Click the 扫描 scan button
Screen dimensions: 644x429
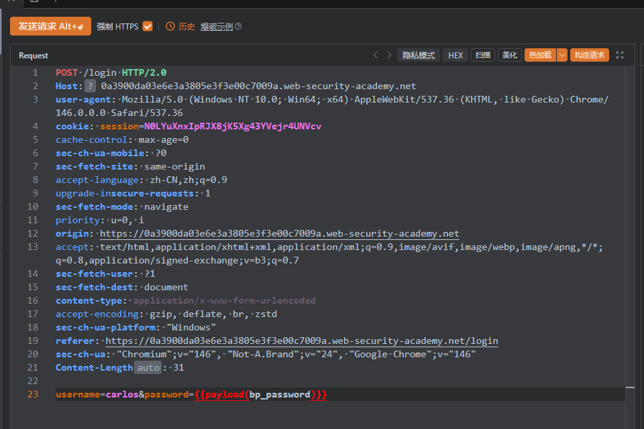tap(483, 56)
